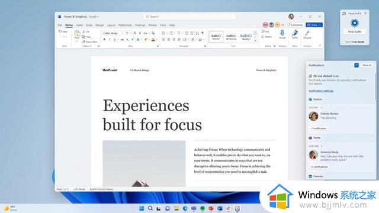Image resolution: width=379 pixels, height=213 pixels.
Task: Toggle Show/Hide paragraph marks
Action: click(x=203, y=33)
